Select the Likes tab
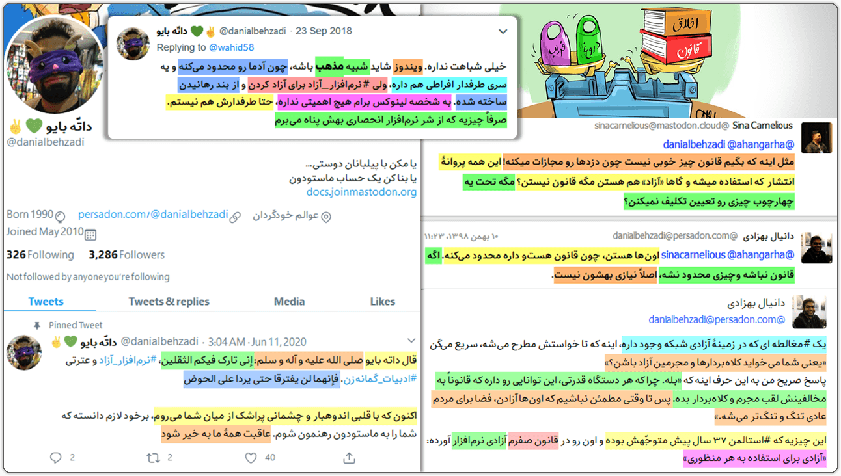This screenshot has height=476, width=841. tap(382, 301)
